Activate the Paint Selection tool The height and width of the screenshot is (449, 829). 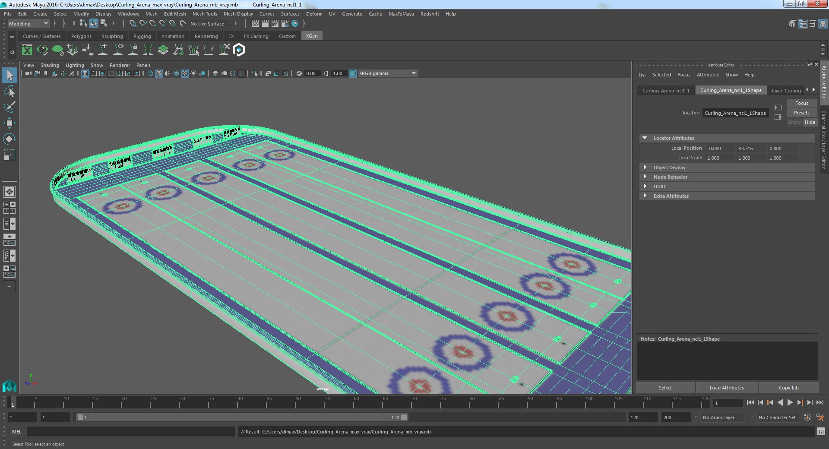pos(9,107)
